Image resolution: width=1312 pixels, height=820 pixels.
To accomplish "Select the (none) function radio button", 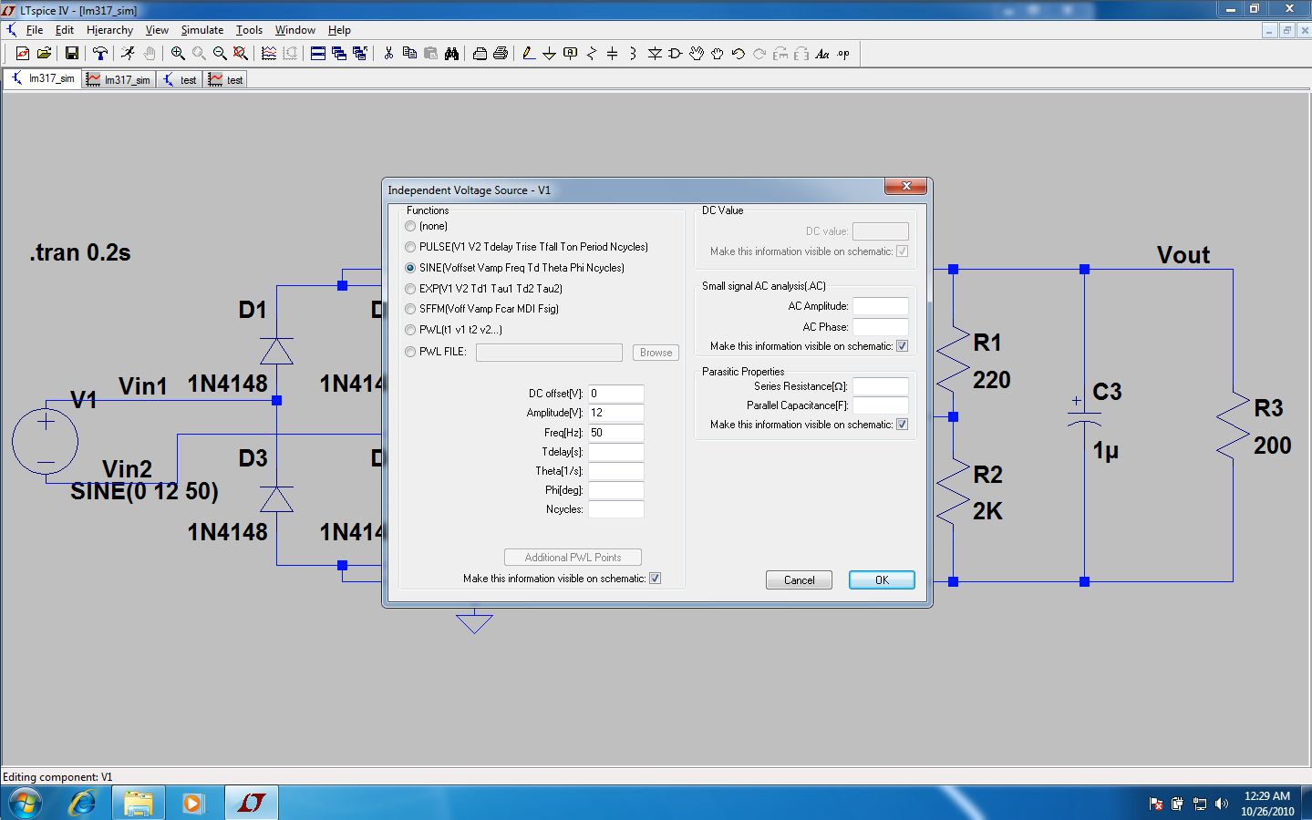I will [x=410, y=226].
